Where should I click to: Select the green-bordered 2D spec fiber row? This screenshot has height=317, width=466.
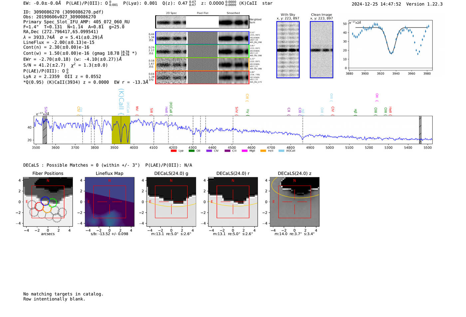202,51
